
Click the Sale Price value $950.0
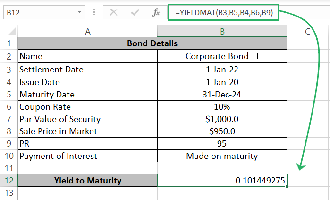tap(221, 131)
